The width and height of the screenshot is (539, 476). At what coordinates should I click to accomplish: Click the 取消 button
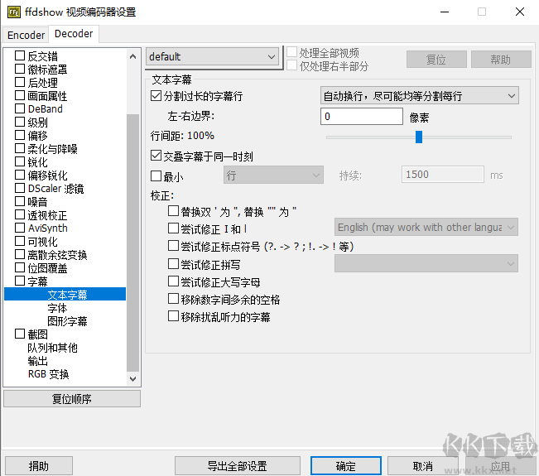[x=423, y=466]
